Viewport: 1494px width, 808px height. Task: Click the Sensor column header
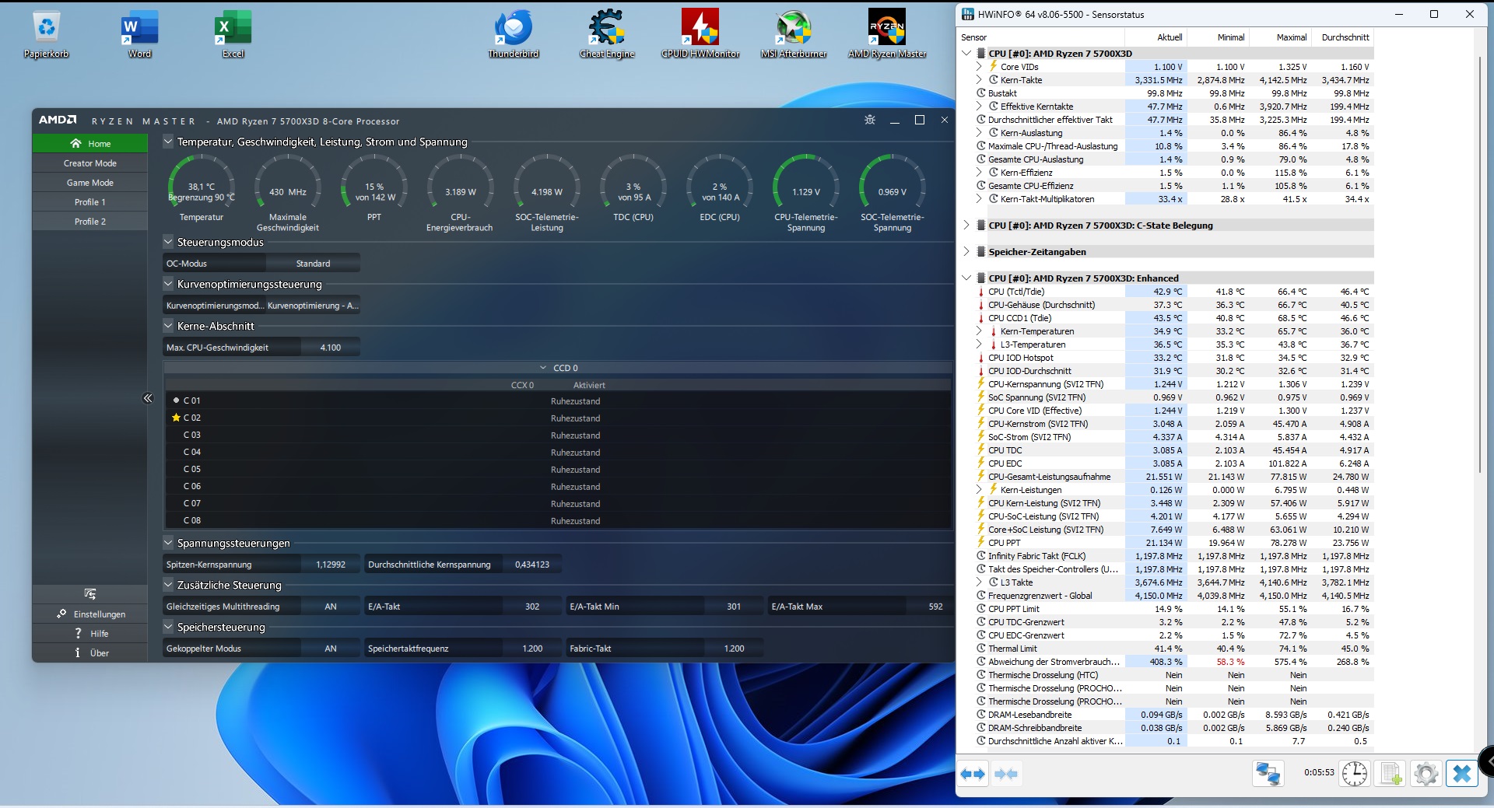click(x=1041, y=37)
